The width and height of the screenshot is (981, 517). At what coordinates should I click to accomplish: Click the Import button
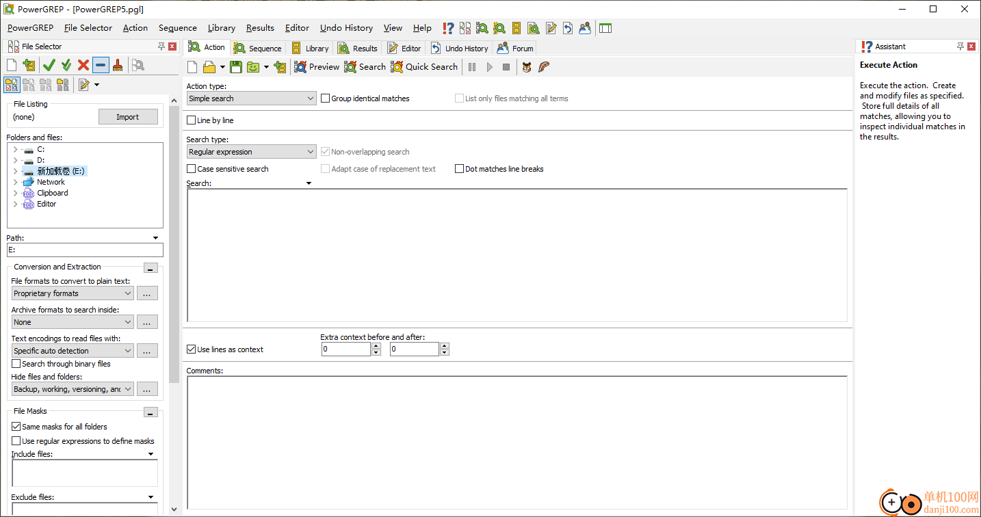(x=127, y=117)
